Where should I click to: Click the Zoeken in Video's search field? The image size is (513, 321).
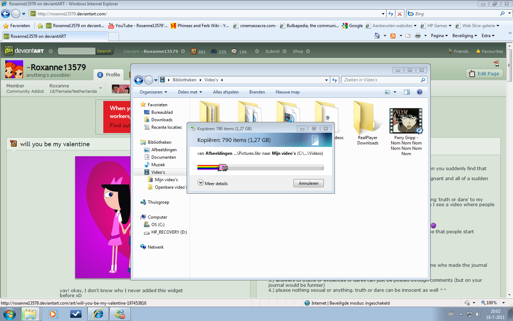pyautogui.click(x=384, y=80)
